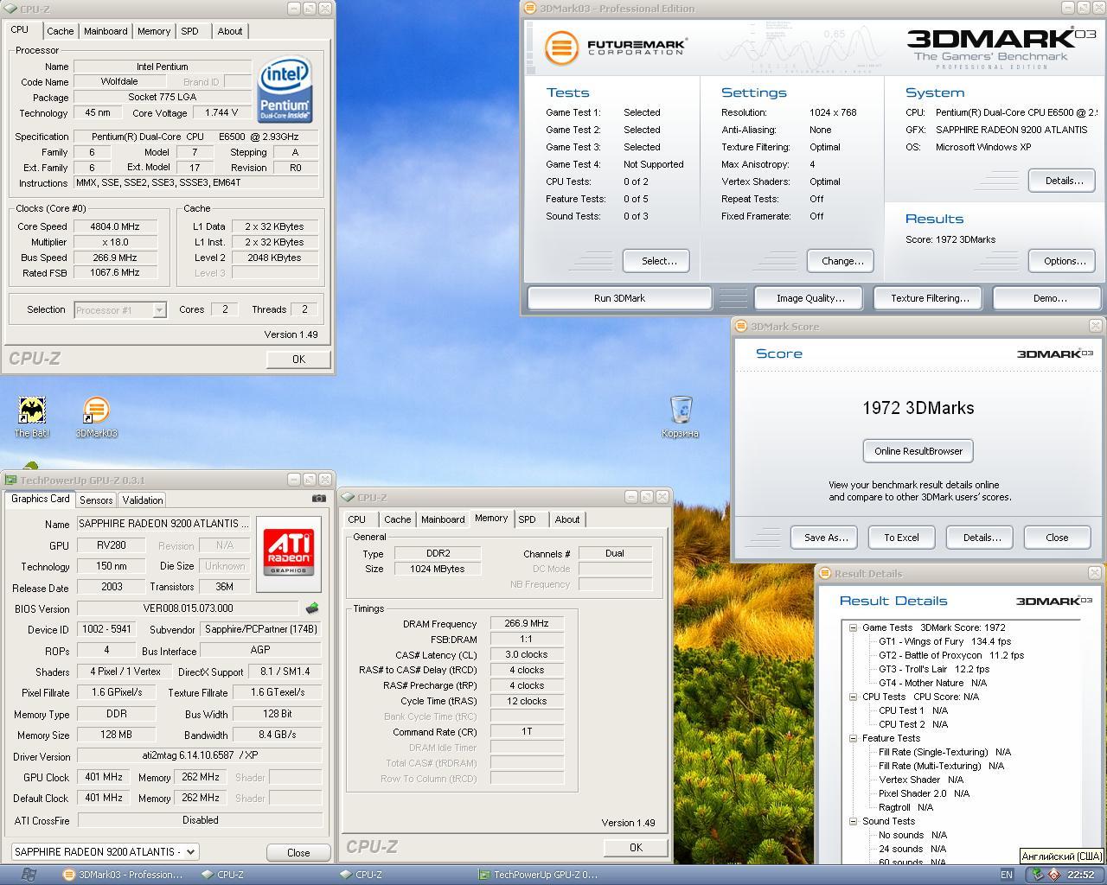Click the Save As... button
This screenshot has height=885, width=1107.
(825, 538)
